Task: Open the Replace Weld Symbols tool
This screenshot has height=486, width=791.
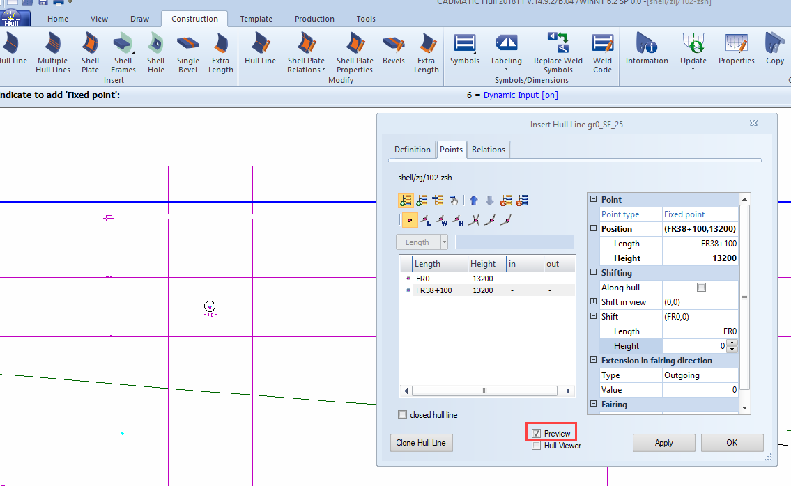Action: tap(557, 52)
